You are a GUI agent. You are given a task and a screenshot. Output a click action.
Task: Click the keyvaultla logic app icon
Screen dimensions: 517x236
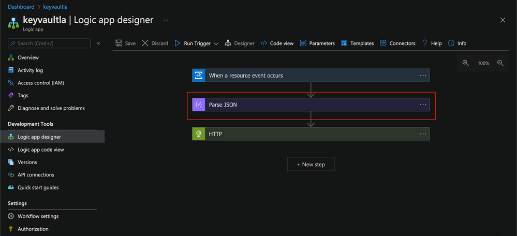(13, 23)
